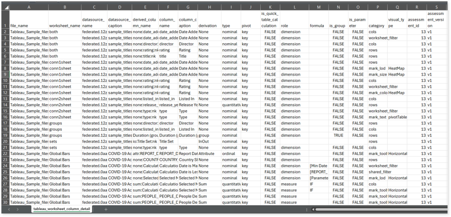Image resolution: width=451 pixels, height=217 pixels.
Task: Click the Director caption cell in row 4
Action: 188,44
